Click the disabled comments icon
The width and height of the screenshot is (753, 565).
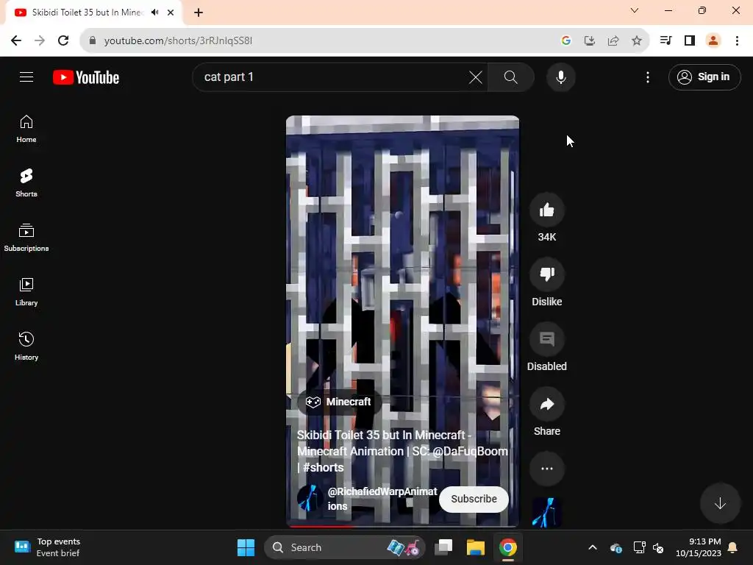[547, 339]
